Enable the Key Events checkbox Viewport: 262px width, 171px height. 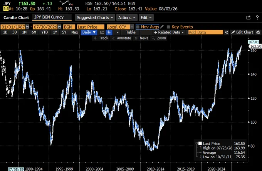tap(168, 27)
